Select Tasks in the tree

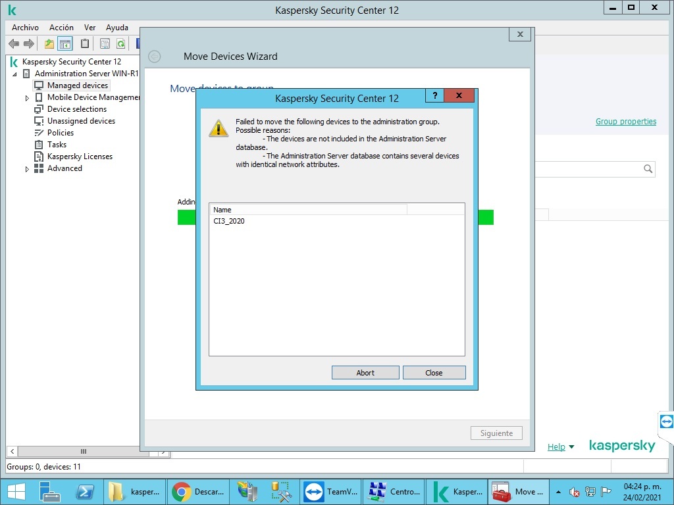tap(57, 145)
